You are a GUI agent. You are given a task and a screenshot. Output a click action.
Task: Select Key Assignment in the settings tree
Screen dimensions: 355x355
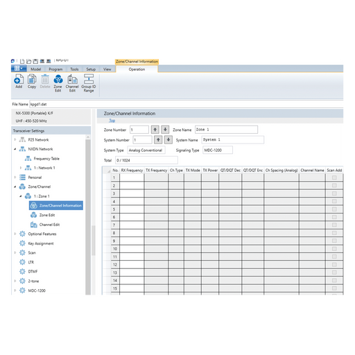click(x=41, y=243)
